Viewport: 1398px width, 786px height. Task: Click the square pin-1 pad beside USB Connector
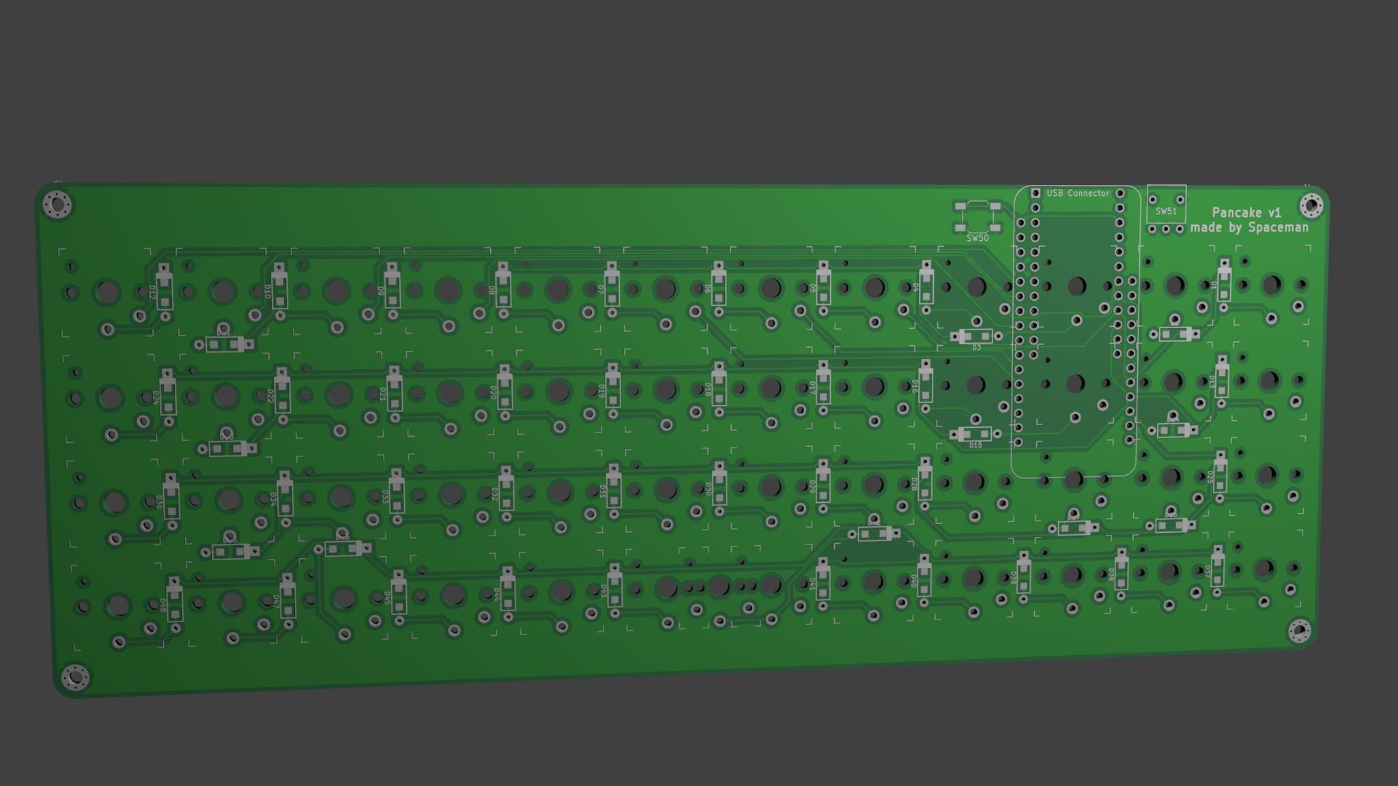coord(1035,194)
